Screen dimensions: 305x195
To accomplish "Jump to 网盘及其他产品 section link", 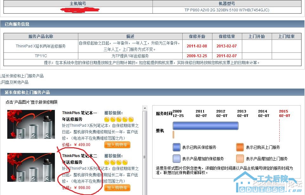I will tap(14, 82).
